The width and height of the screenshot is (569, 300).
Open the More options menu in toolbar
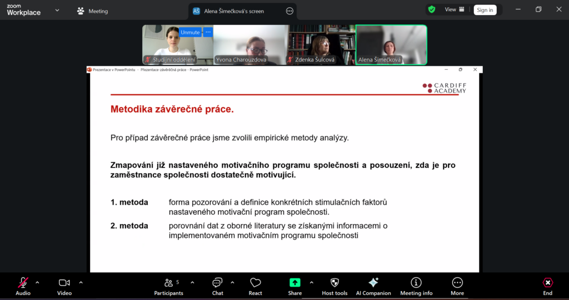[x=457, y=286]
